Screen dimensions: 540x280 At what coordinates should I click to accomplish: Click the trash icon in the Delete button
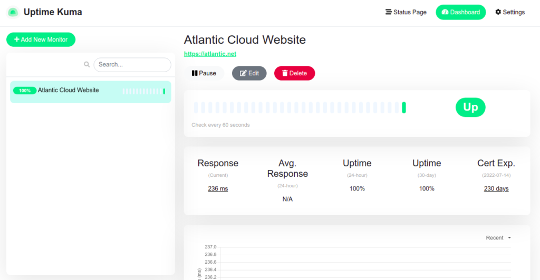tap(285, 73)
